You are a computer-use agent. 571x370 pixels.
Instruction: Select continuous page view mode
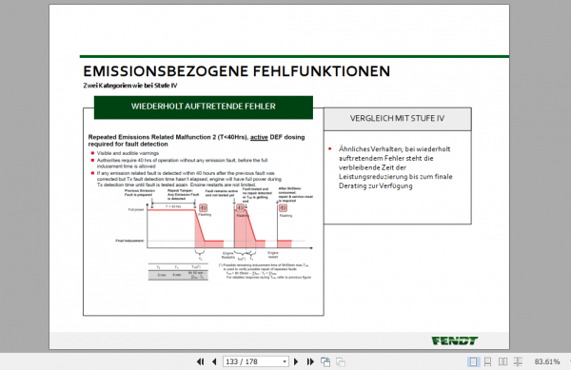[487, 361]
